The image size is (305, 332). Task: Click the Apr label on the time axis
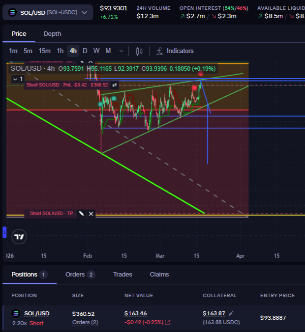(240, 256)
